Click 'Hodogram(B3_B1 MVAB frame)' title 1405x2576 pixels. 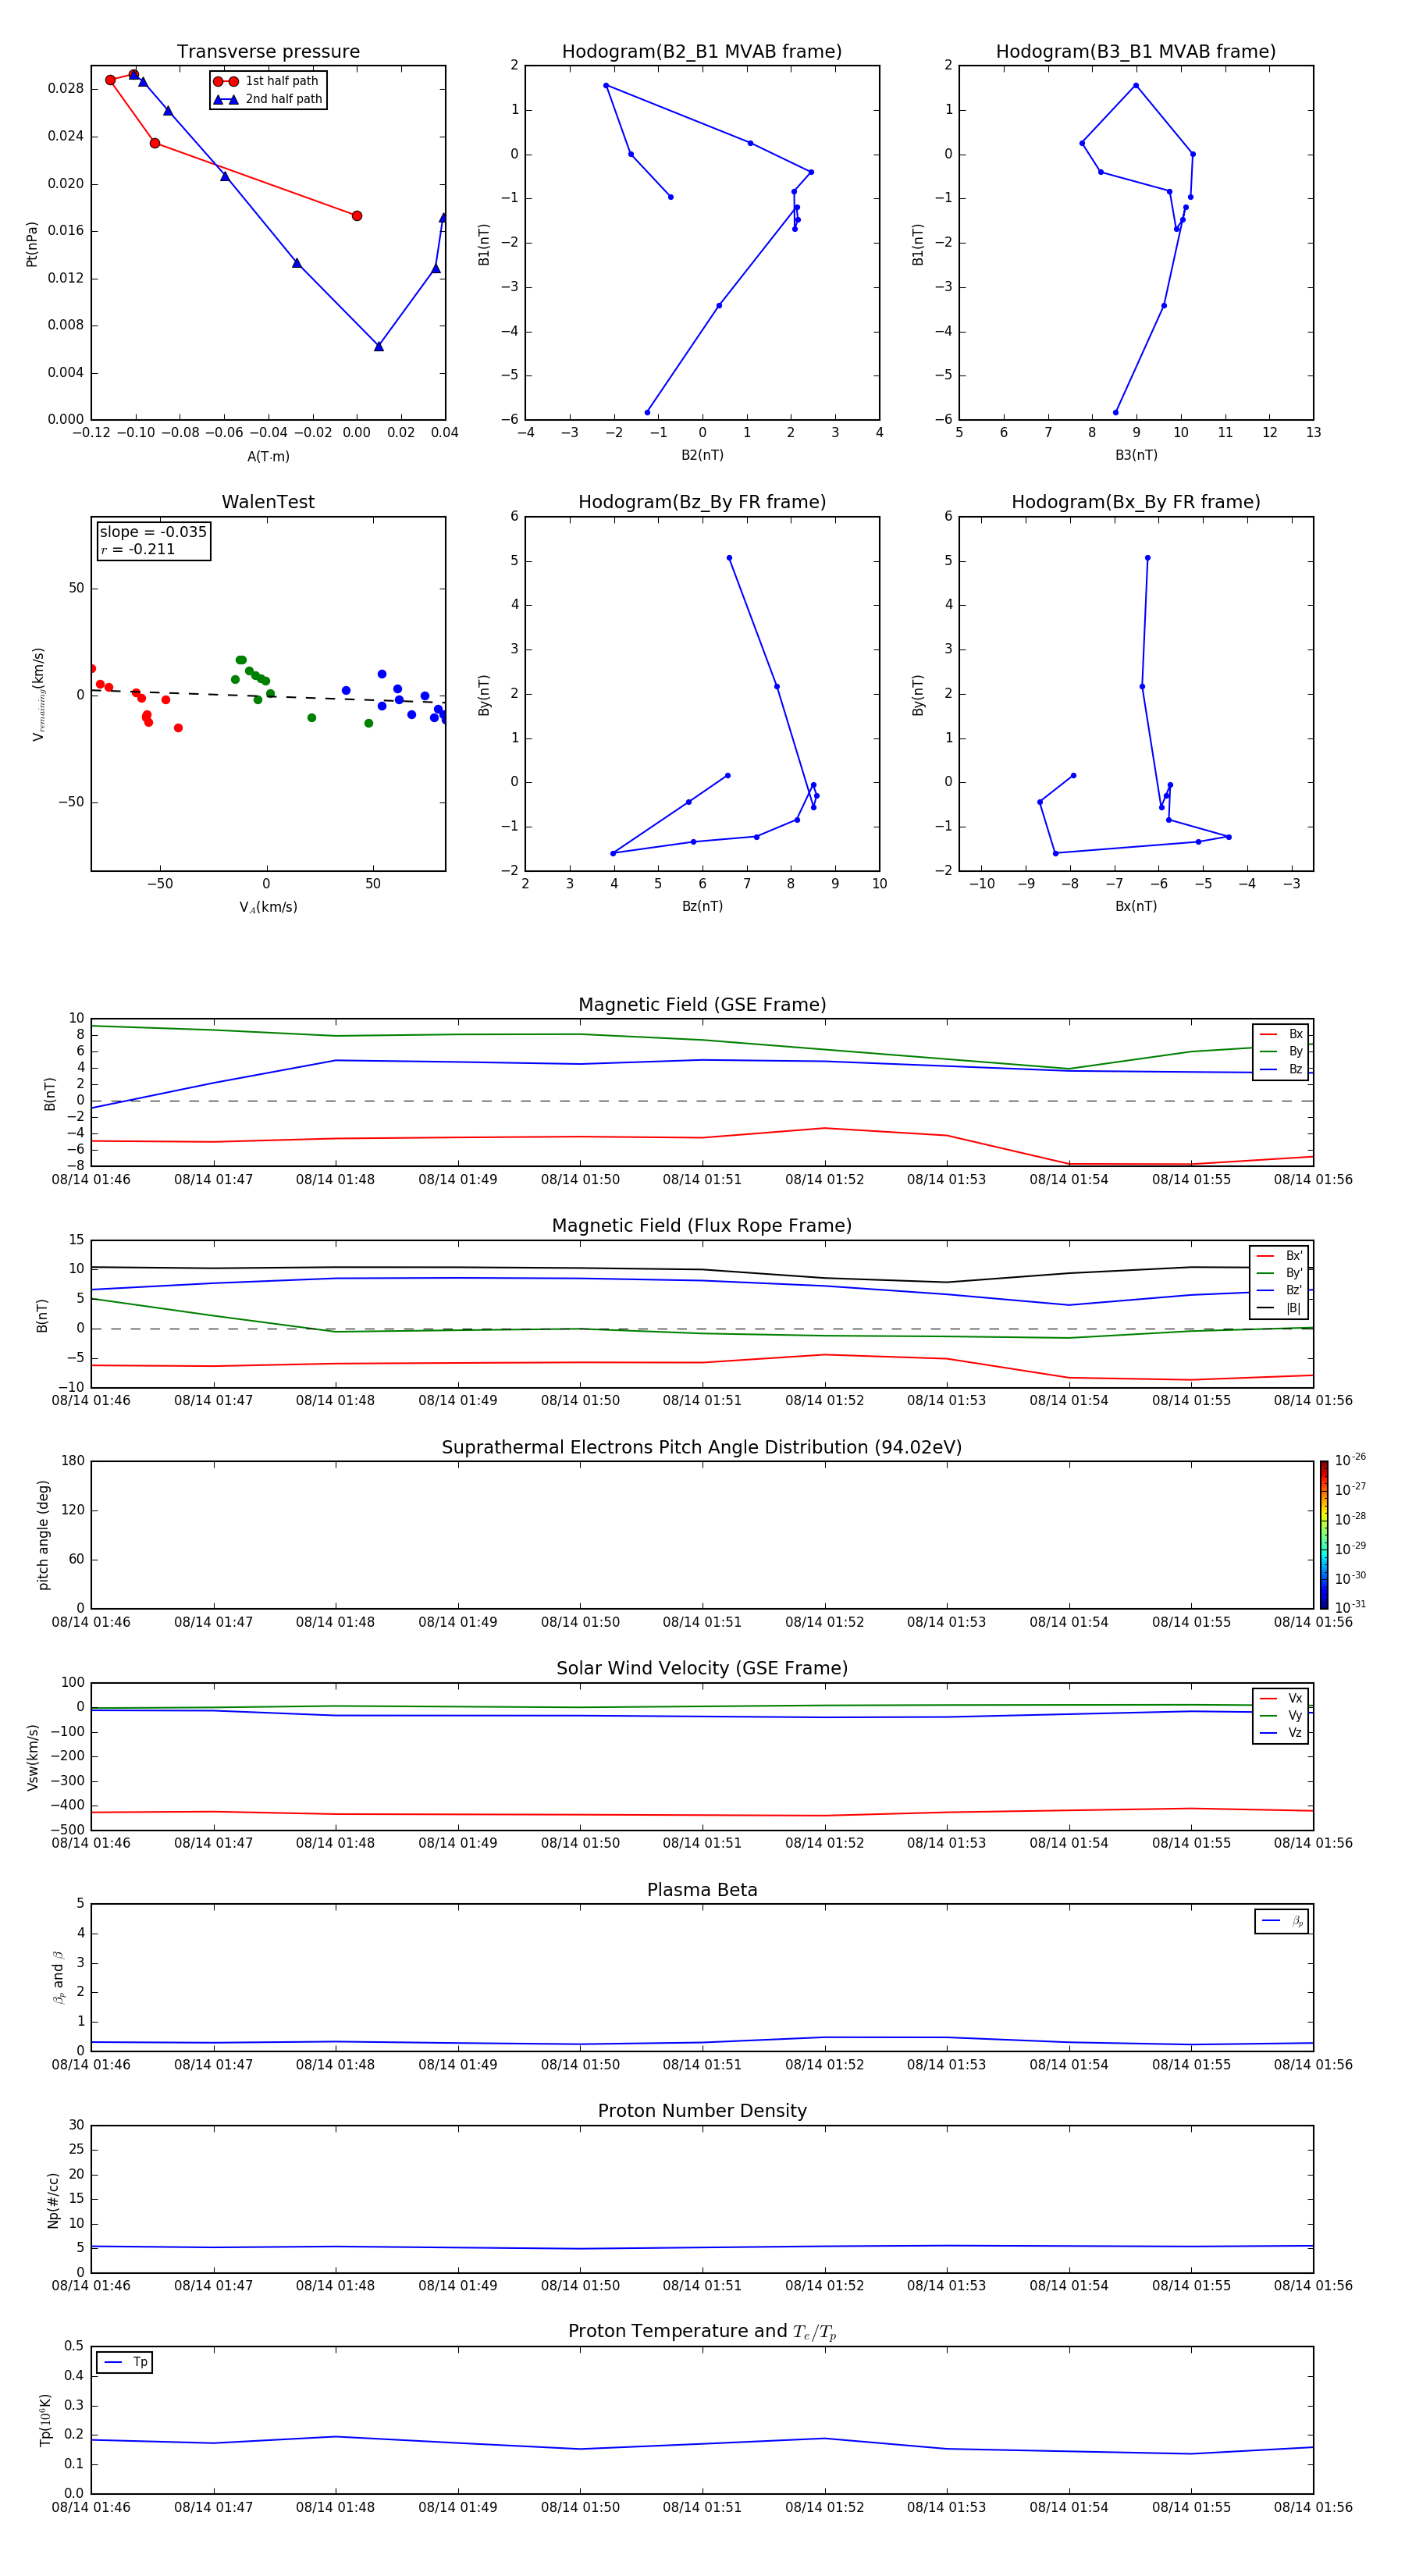coord(1136,51)
